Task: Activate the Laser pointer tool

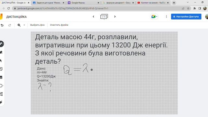Action: point(1,102)
